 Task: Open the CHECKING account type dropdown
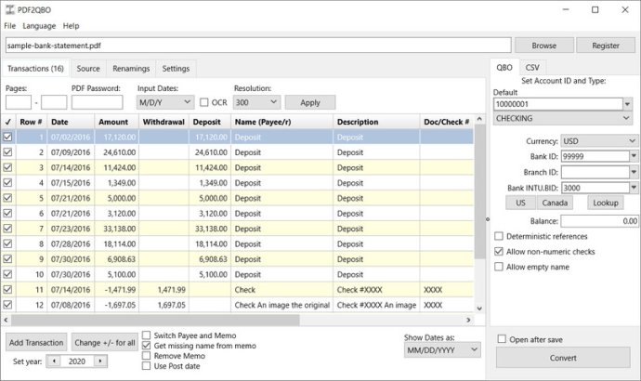click(563, 119)
